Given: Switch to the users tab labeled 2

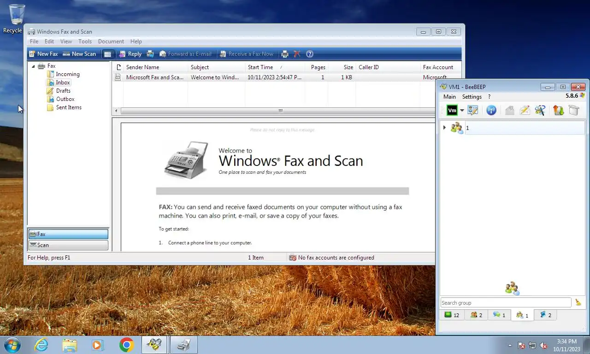Looking at the screenshot, I should pyautogui.click(x=476, y=315).
